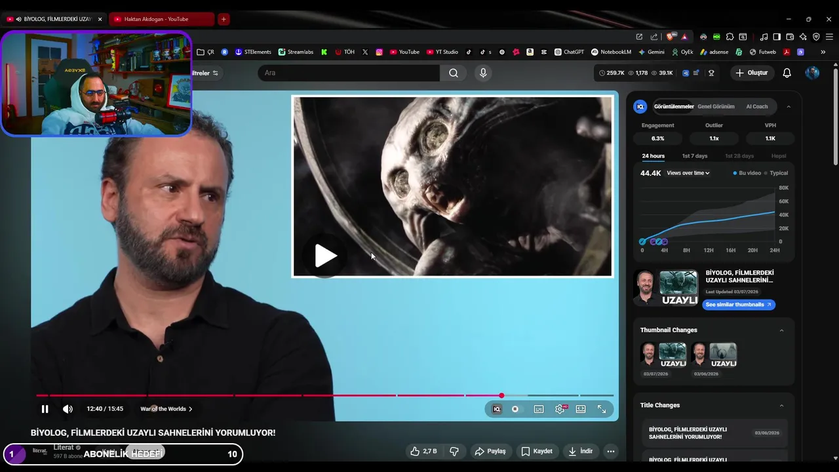Viewport: 839px width, 472px height.
Task: Open the Views over time dropdown
Action: pyautogui.click(x=688, y=173)
